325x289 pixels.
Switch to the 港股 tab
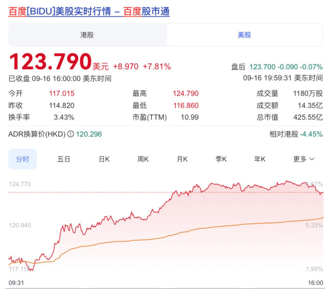tap(87, 35)
